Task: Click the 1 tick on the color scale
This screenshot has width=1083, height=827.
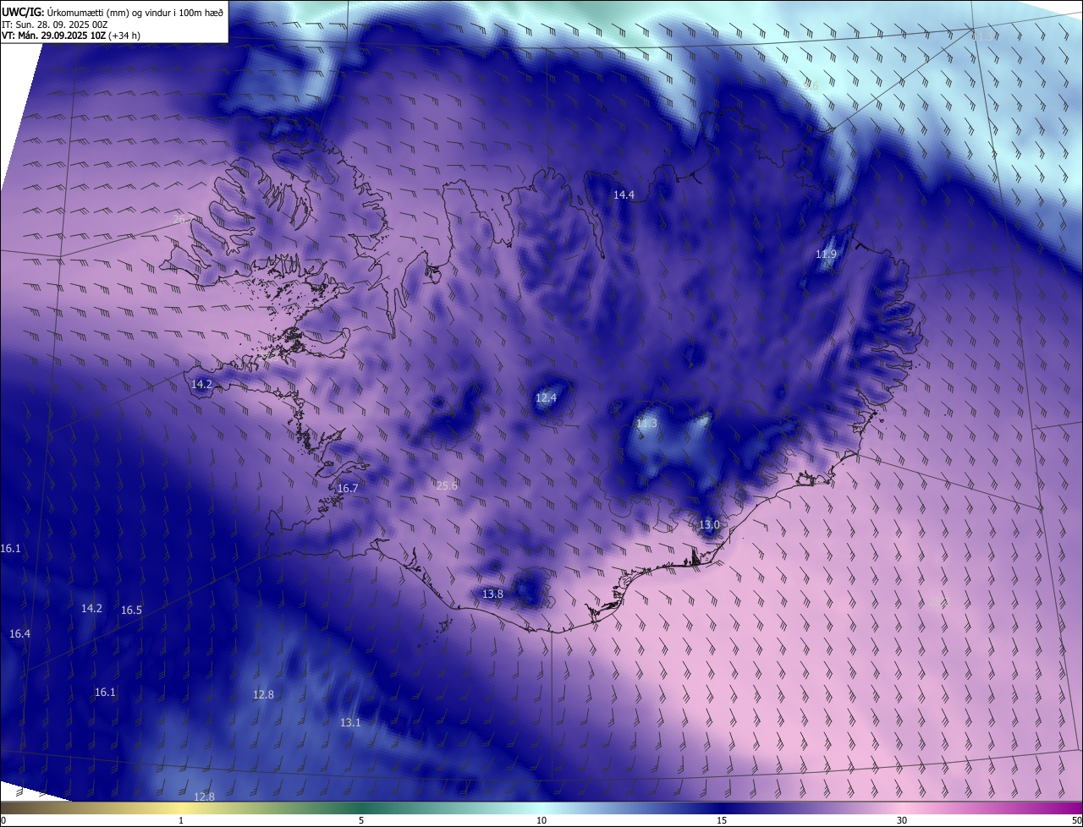Action: point(181,821)
